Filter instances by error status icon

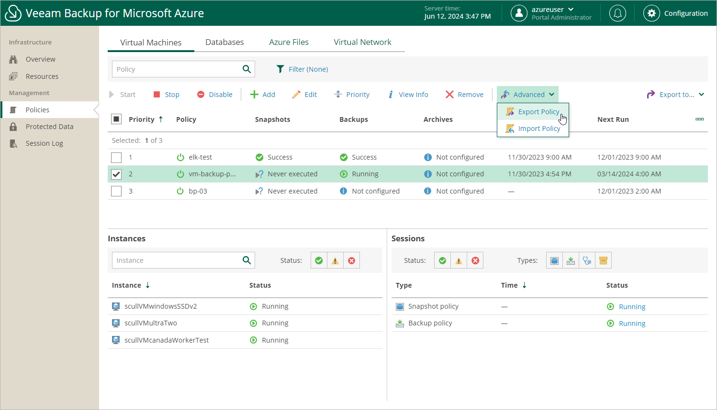pyautogui.click(x=351, y=260)
